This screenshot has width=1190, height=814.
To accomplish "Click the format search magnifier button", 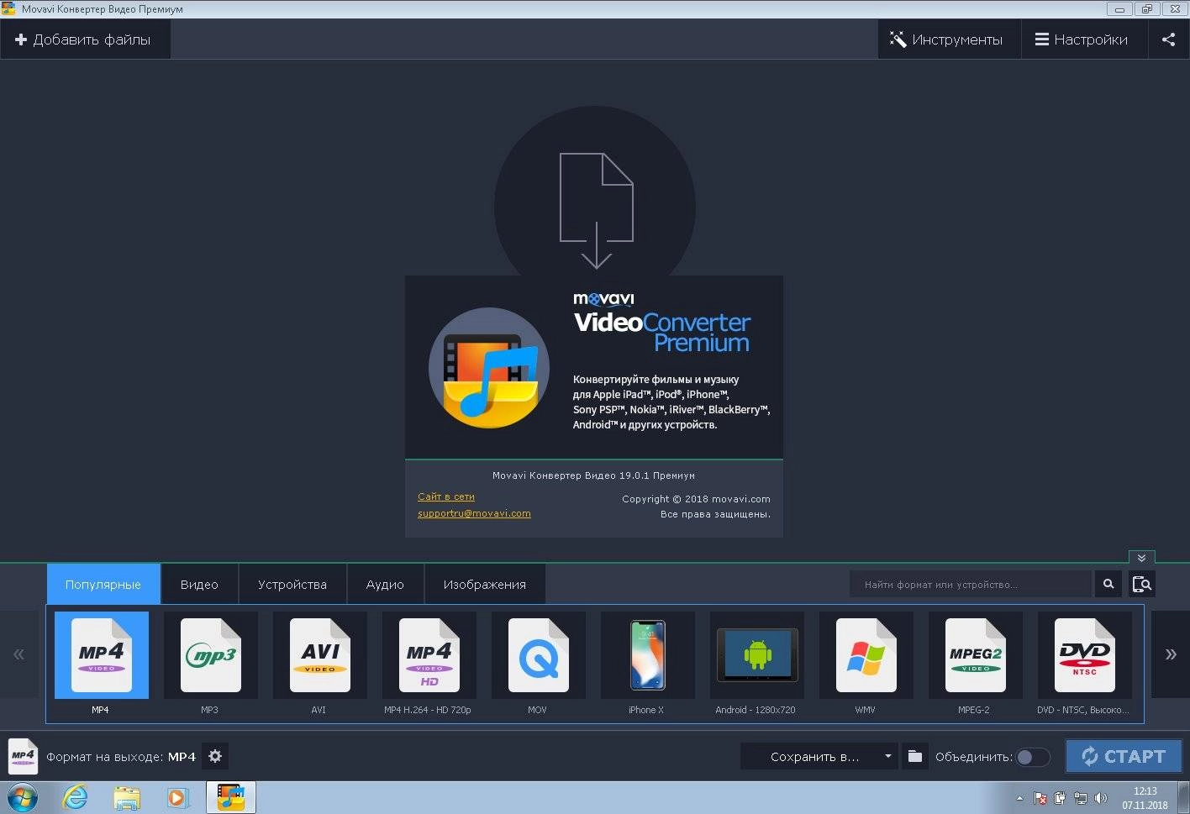I will pyautogui.click(x=1108, y=584).
